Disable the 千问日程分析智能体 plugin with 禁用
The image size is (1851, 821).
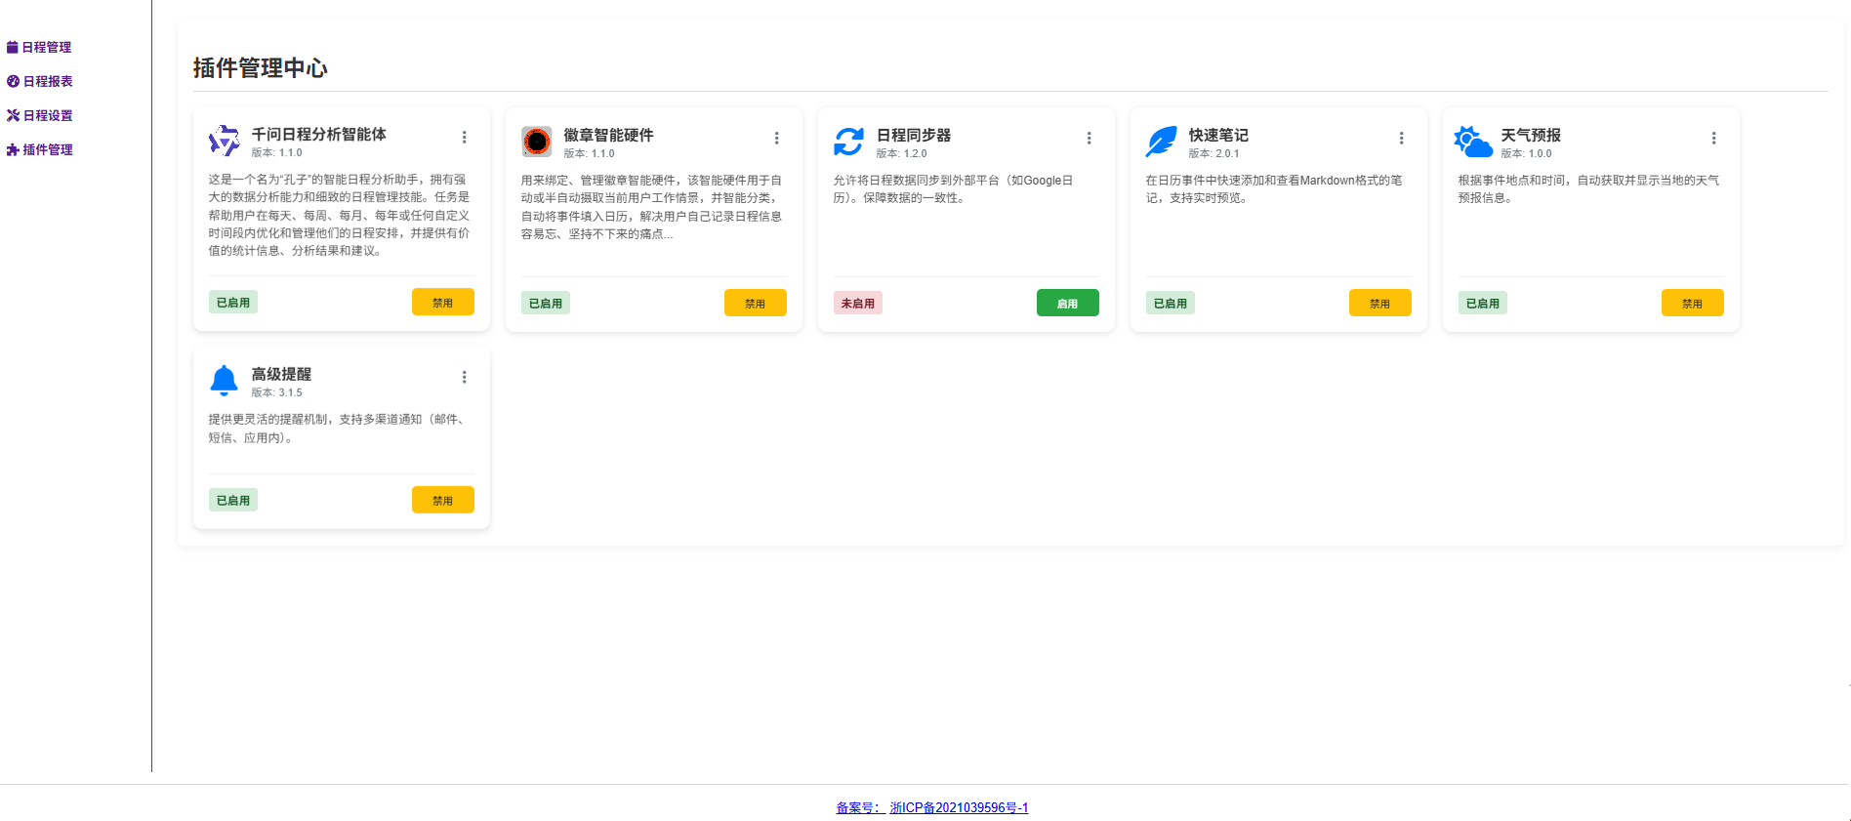click(443, 303)
